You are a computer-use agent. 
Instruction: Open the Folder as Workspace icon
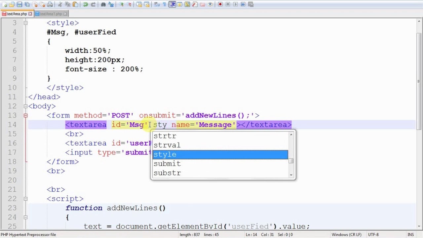(x=203, y=4)
